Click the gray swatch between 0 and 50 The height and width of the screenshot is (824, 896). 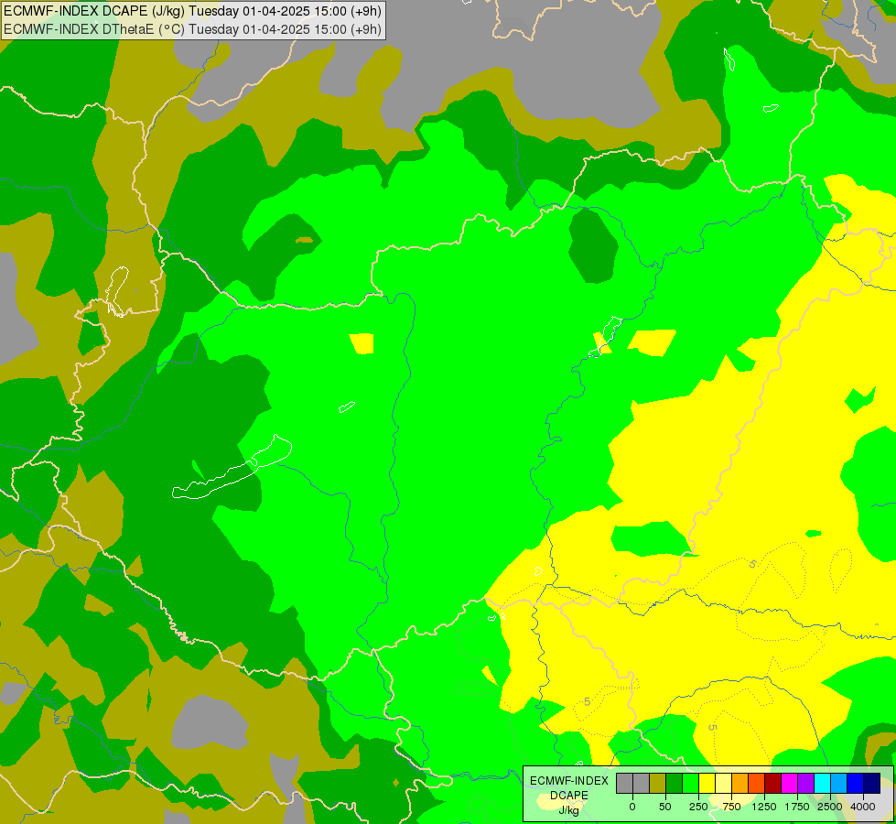pyautogui.click(x=642, y=783)
